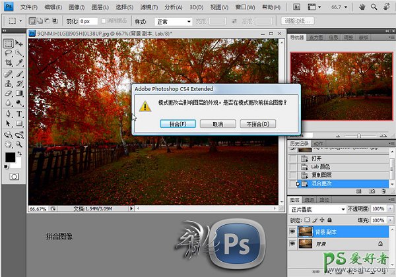
Task: Toggle the 消除锯齿 checkbox
Action: 100,21
